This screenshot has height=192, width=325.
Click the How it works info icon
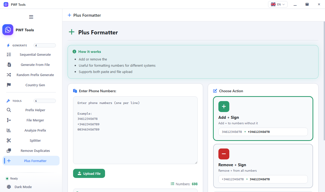click(x=75, y=52)
